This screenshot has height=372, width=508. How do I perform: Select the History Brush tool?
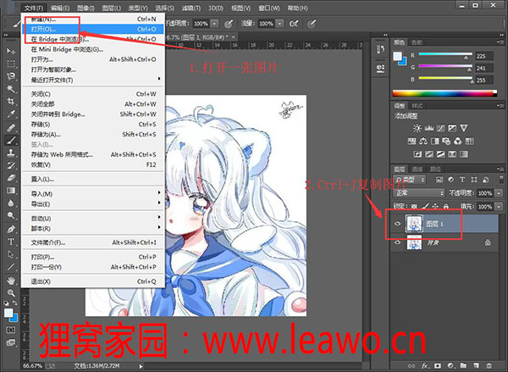[x=11, y=165]
